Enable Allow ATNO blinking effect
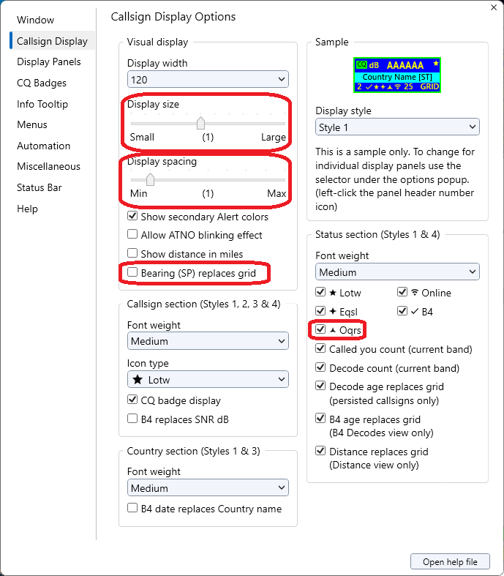The image size is (504, 576). point(132,234)
